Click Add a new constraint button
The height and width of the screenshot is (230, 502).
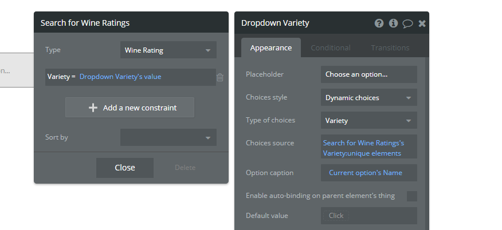130,108
